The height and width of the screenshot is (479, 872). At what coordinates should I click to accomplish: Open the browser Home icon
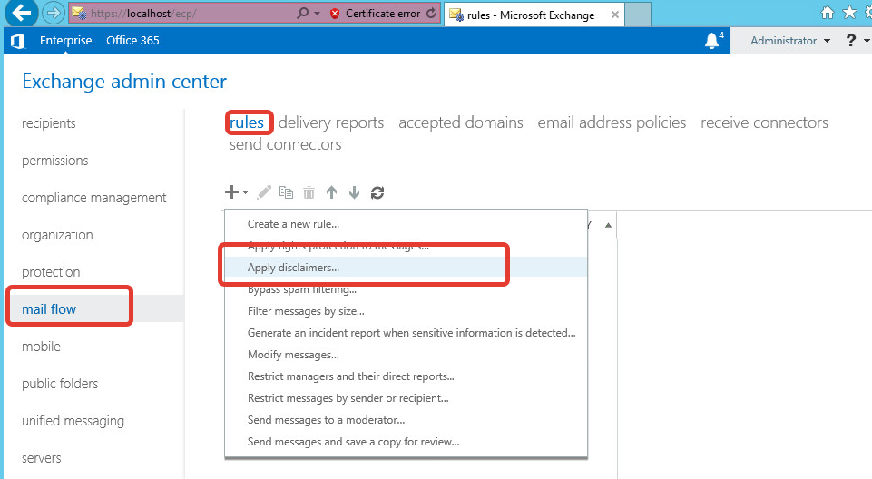pyautogui.click(x=828, y=12)
